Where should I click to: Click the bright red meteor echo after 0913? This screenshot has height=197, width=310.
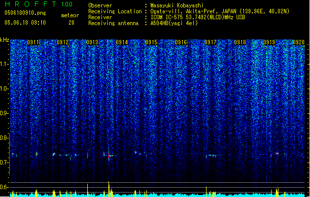108,156
